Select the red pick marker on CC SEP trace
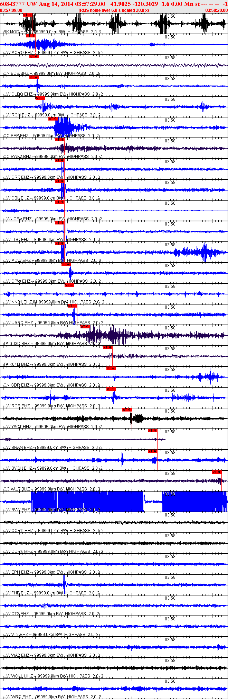Screen dimensions: 228x699 coord(53,118)
